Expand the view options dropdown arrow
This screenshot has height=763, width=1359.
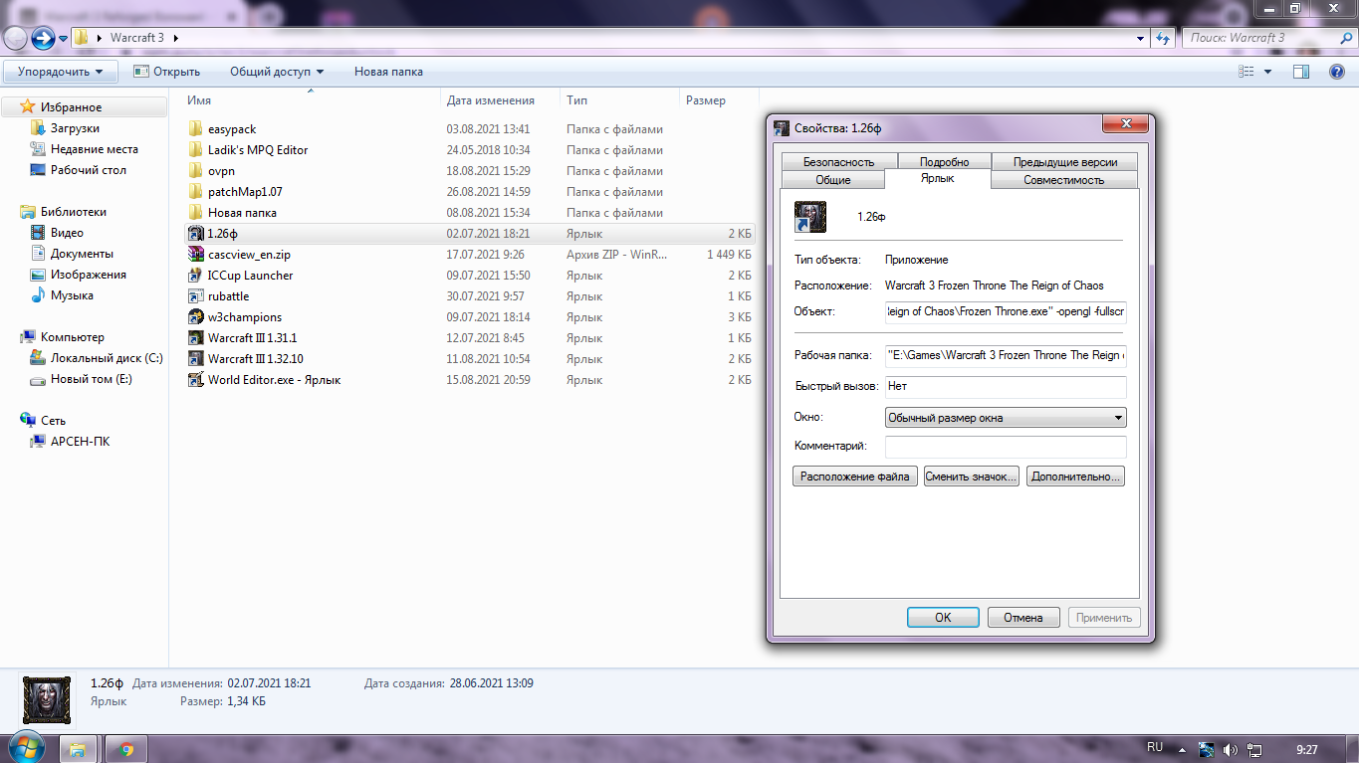tap(1267, 72)
